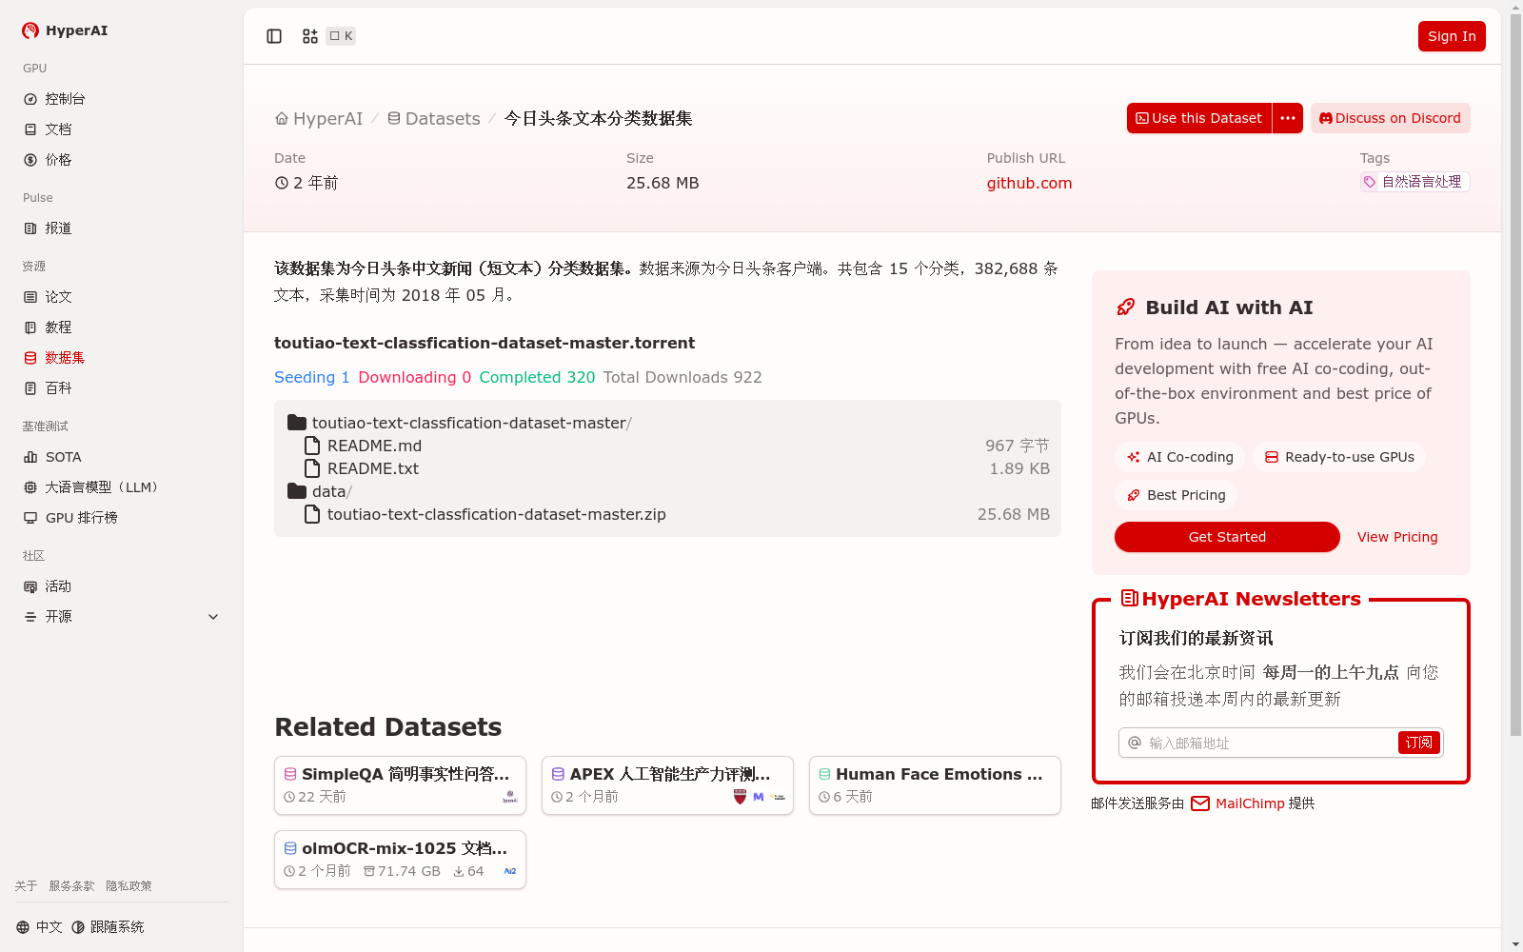The width and height of the screenshot is (1523, 952).
Task: Select 百科 in the sidebar
Action: point(122,388)
